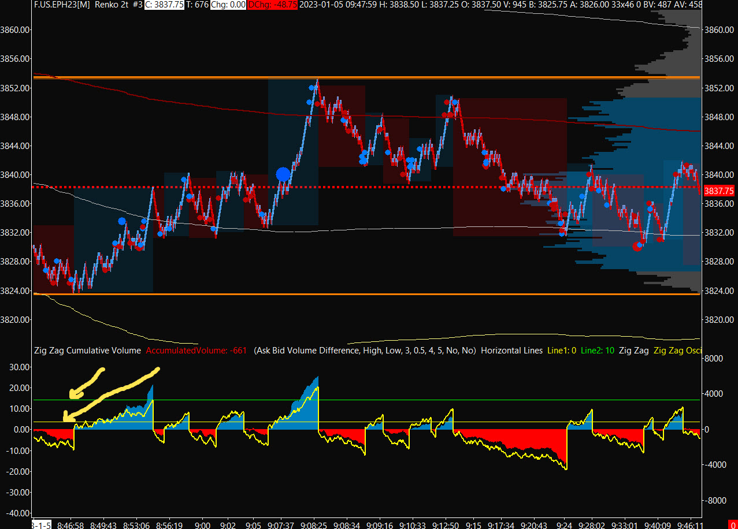Click the 9:40:09 time axis label
This screenshot has width=738, height=529.
(659, 526)
